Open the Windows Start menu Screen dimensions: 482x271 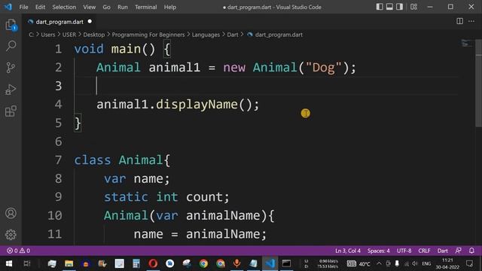tap(9, 263)
